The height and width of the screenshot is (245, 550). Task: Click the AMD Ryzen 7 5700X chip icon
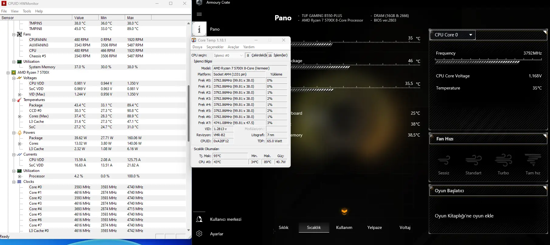tap(14, 72)
